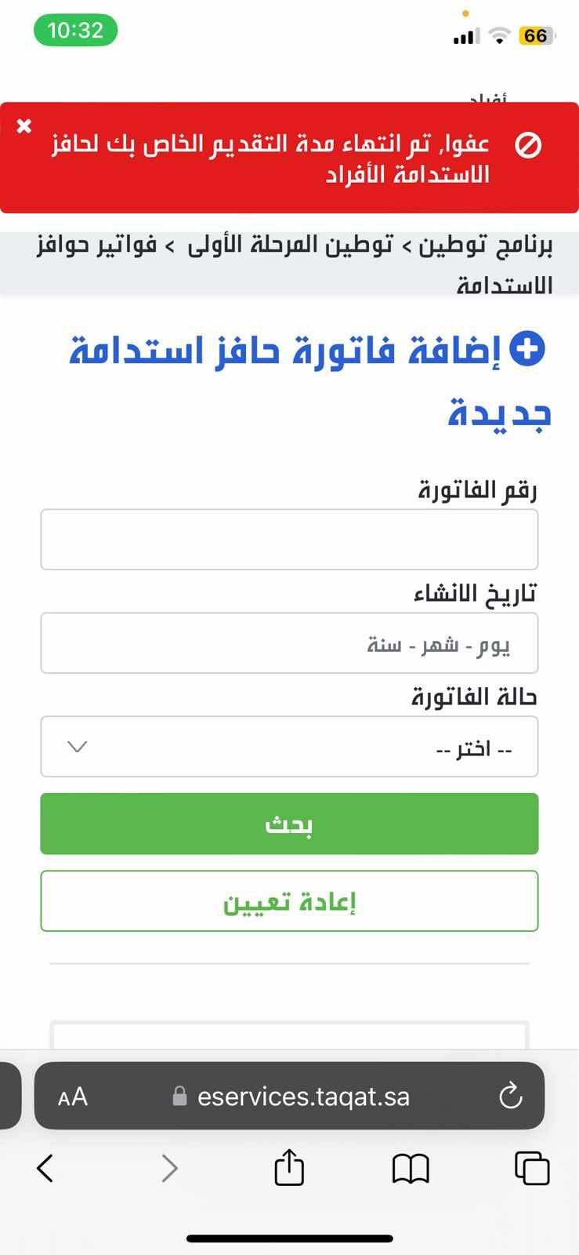Tap the blue plus icon beside the heading

(527, 349)
